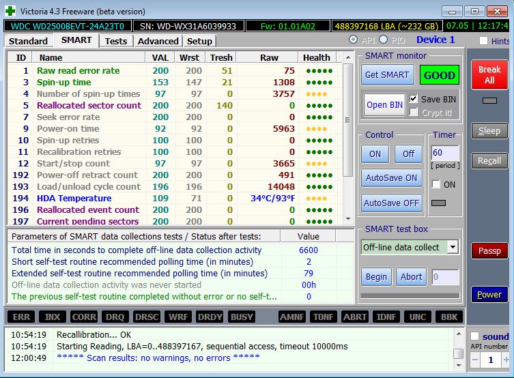Screen dimensions: 514x378
Task: Click the Health column header
Action: (317, 57)
